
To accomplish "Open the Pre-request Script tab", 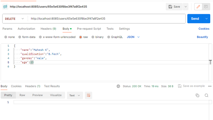I will [89, 29].
